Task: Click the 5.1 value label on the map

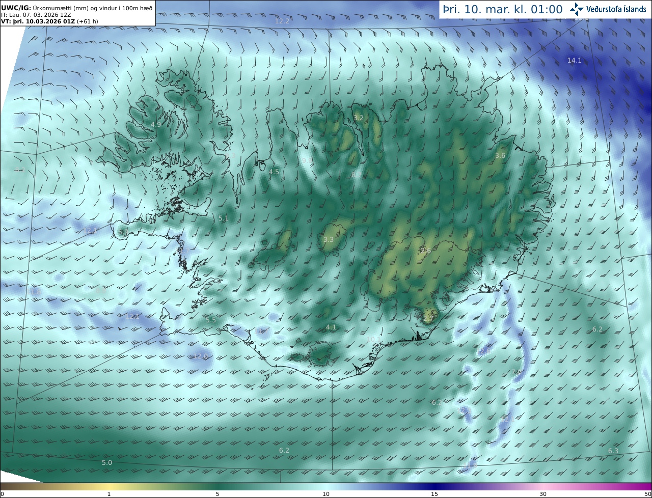Action: [223, 218]
